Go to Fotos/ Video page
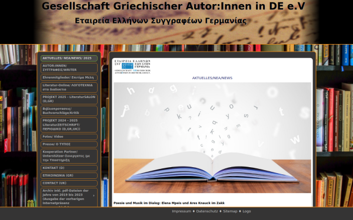Image resolution: width=353 pixels, height=220 pixels. point(69,137)
